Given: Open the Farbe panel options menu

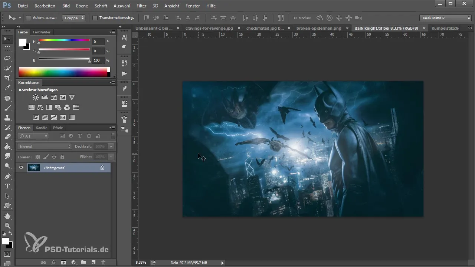Looking at the screenshot, I should click(x=112, y=32).
